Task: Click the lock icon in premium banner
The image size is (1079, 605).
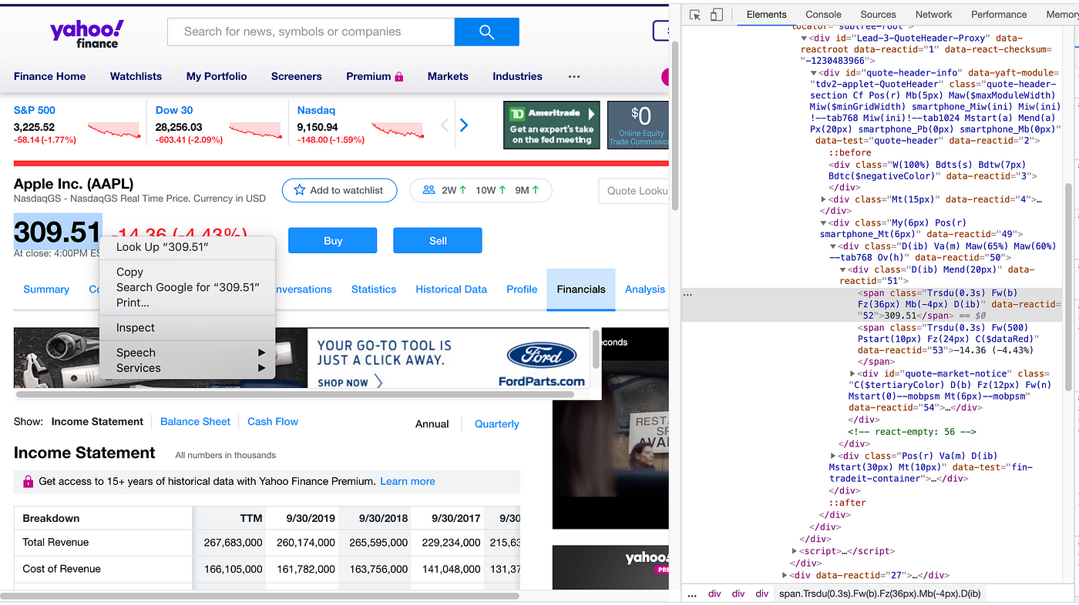Action: click(29, 482)
